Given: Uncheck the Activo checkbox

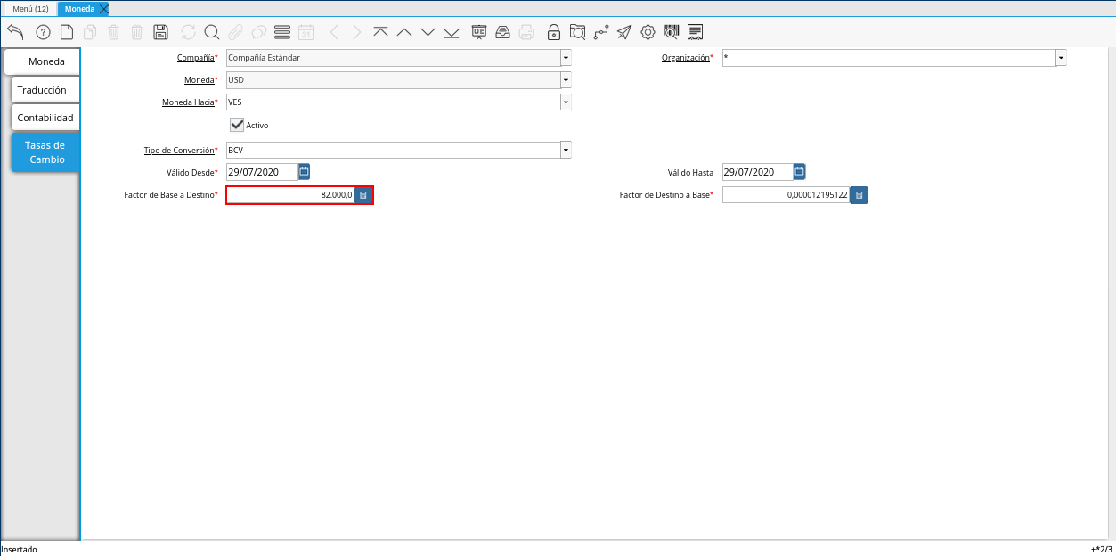Looking at the screenshot, I should 237,125.
